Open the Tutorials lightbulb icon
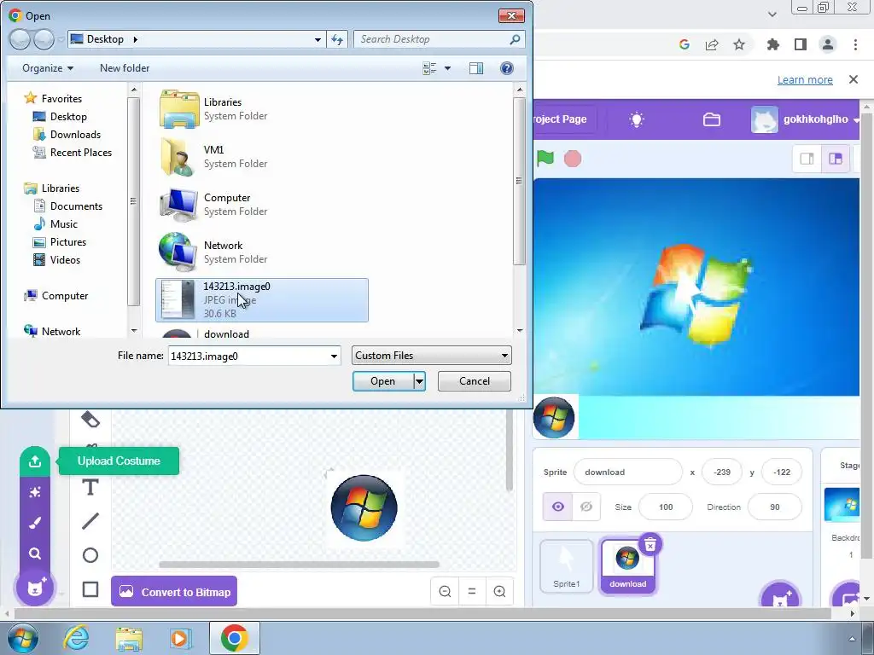This screenshot has height=655, width=874. click(x=636, y=119)
